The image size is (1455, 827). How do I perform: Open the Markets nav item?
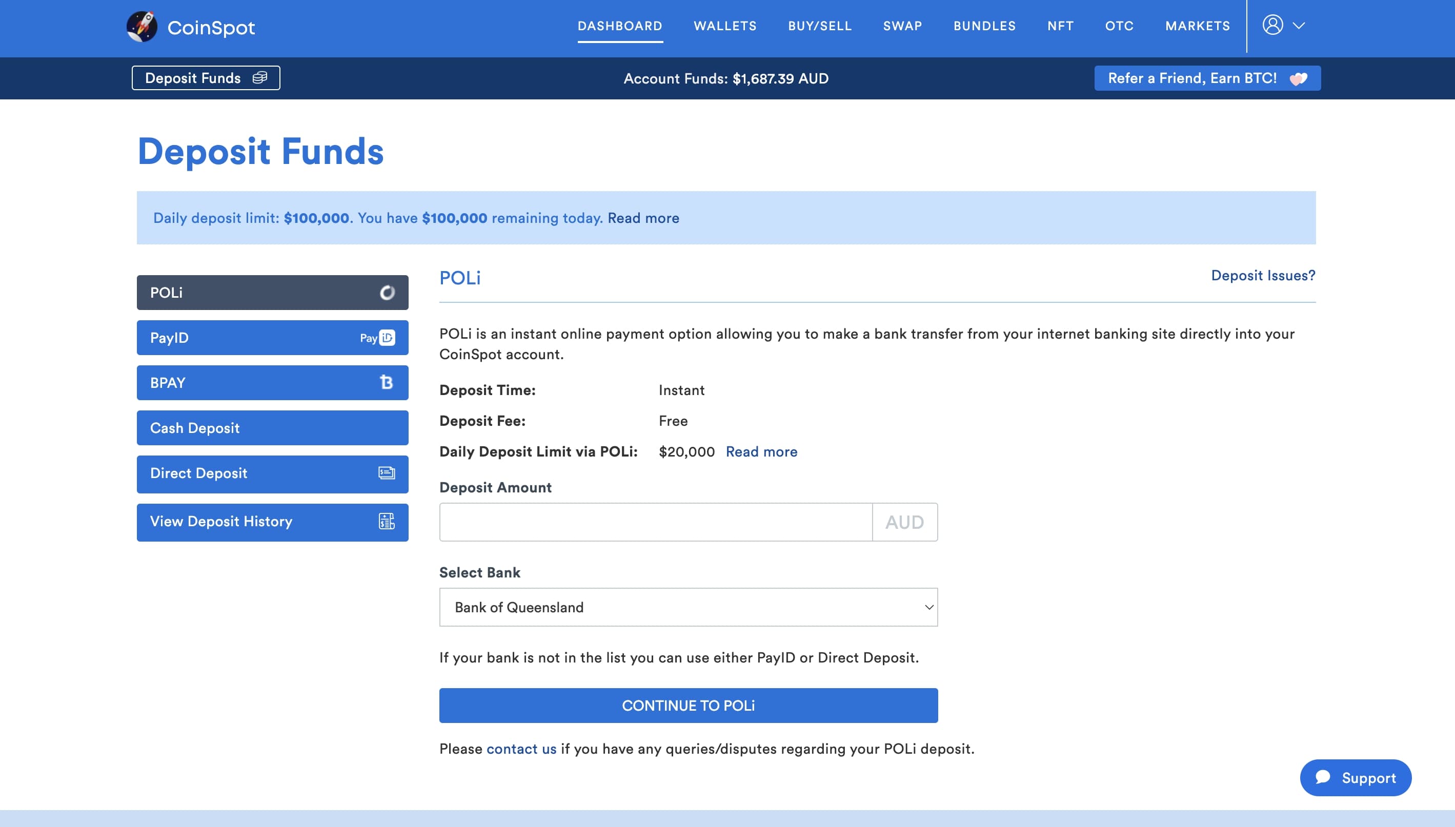tap(1197, 26)
